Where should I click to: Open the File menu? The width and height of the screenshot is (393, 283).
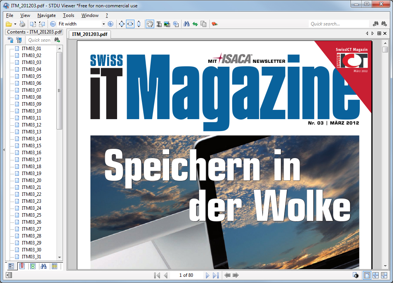tap(10, 15)
